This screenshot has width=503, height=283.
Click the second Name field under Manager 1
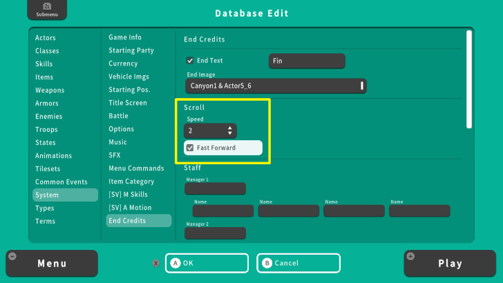[x=289, y=211]
